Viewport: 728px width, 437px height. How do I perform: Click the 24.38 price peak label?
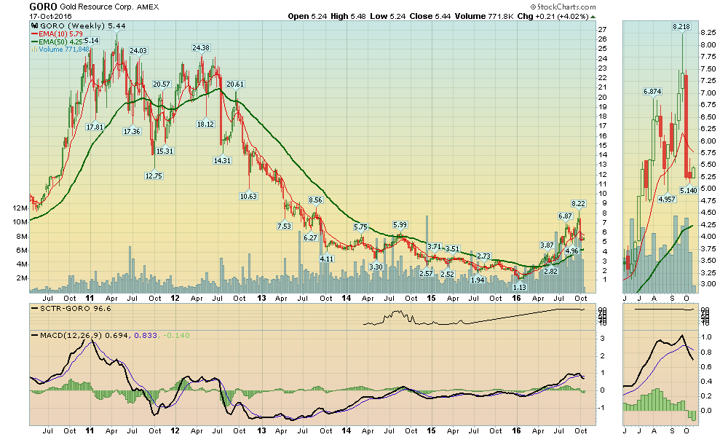pyautogui.click(x=201, y=48)
